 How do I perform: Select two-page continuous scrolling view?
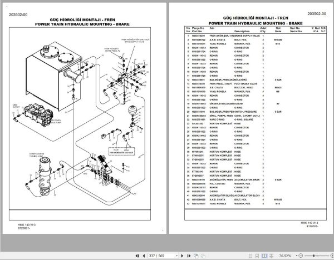click(272, 256)
